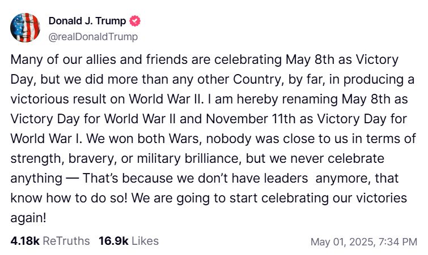Click the Likes label text

(145, 241)
